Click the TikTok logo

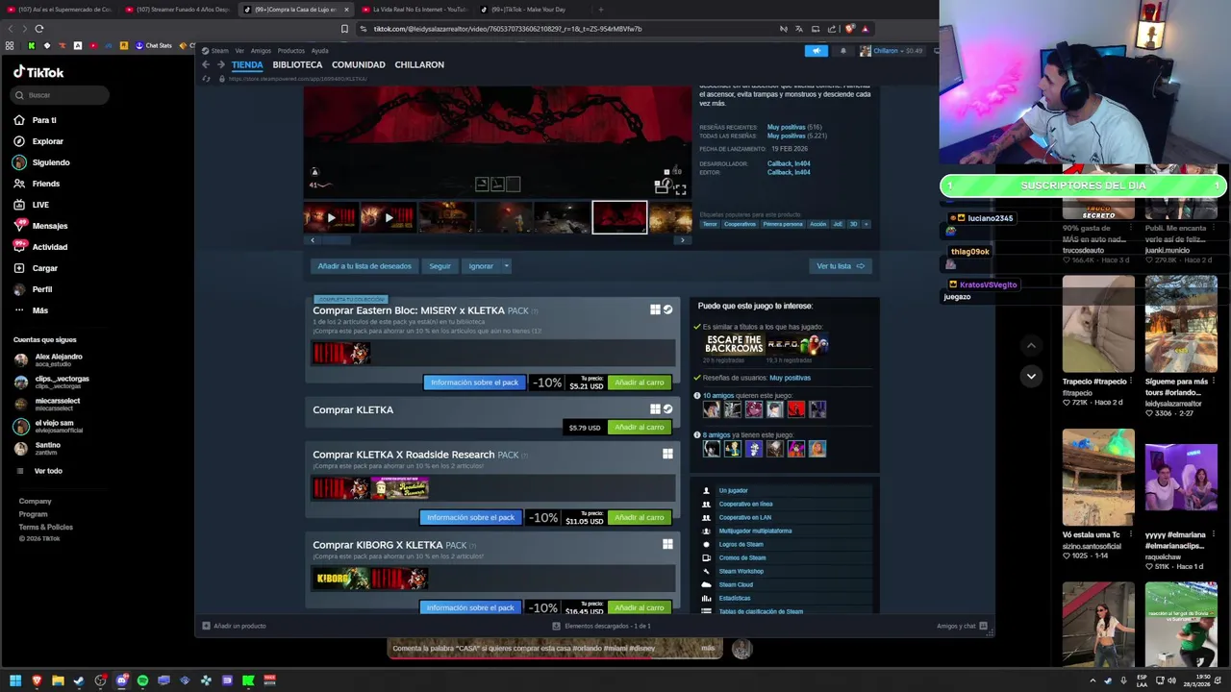coord(38,72)
